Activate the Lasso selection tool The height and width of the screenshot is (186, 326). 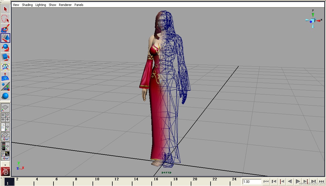[5, 19]
